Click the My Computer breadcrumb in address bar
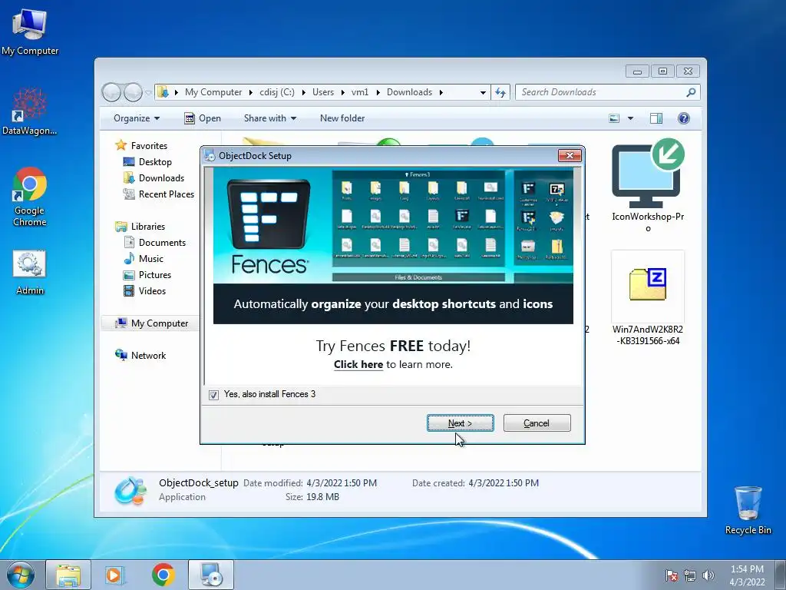786x590 pixels. (x=213, y=92)
